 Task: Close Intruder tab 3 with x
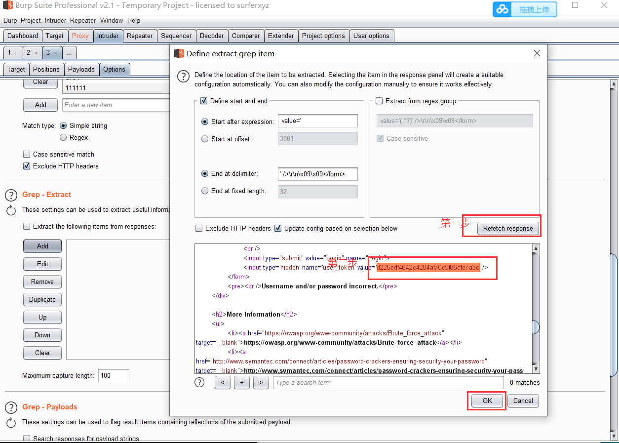coord(55,53)
